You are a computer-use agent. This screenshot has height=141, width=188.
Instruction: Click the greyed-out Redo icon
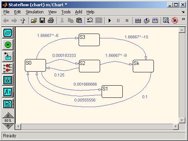99,20
